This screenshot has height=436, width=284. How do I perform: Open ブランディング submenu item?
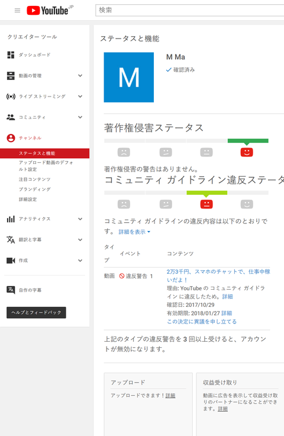tap(35, 190)
